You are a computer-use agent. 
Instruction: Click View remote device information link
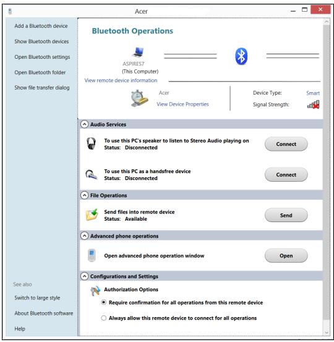[x=121, y=80]
